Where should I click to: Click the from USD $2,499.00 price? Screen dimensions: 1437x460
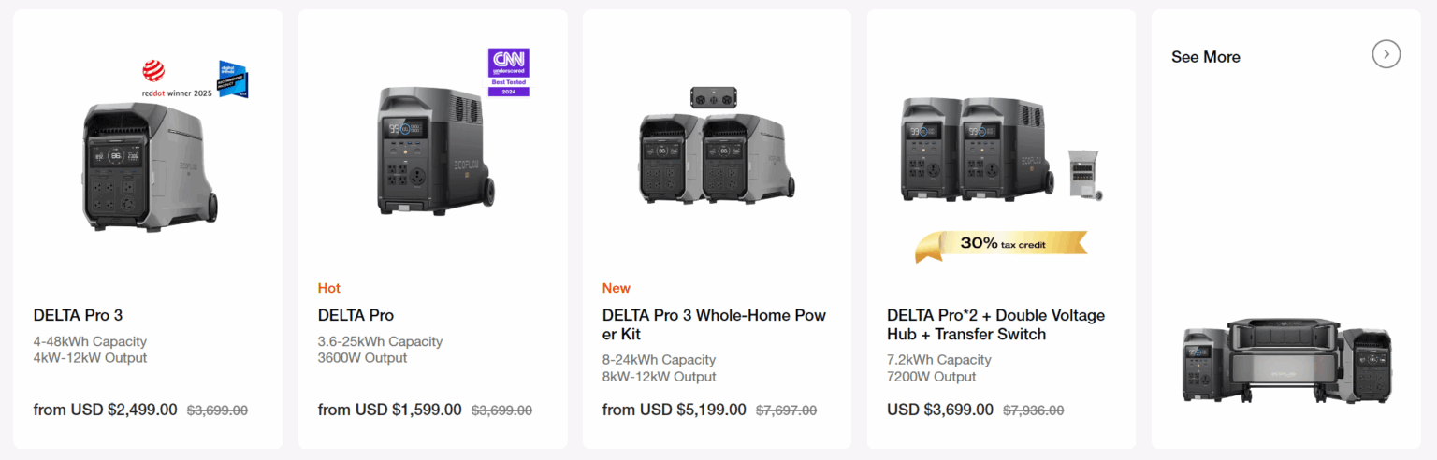coord(105,410)
